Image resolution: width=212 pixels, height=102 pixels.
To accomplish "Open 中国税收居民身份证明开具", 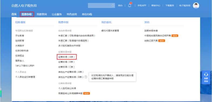I will click(x=157, y=36).
